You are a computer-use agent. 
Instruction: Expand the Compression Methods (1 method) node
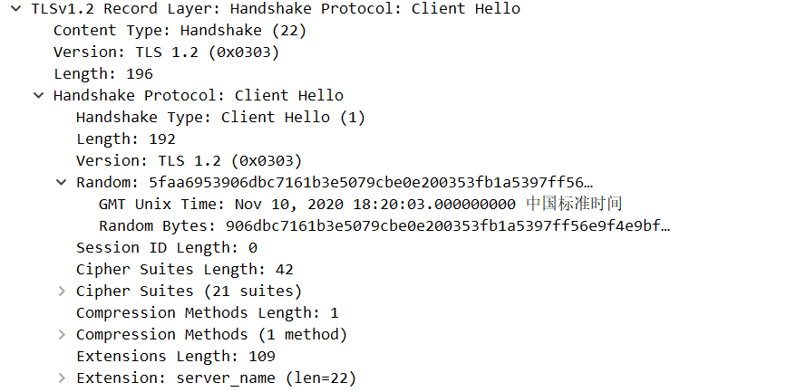coord(62,335)
